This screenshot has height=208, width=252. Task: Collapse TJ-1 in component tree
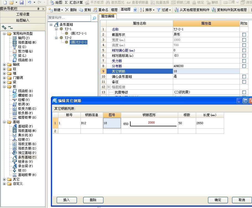click(56, 29)
